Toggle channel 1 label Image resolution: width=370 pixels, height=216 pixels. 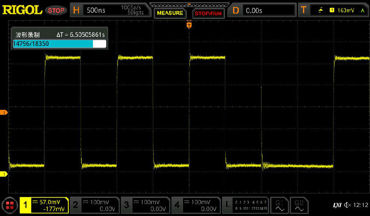25,205
